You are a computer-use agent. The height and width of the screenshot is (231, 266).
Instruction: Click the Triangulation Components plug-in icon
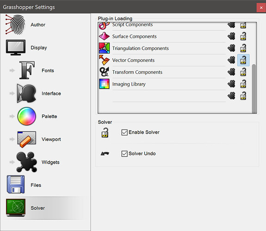coord(104,48)
